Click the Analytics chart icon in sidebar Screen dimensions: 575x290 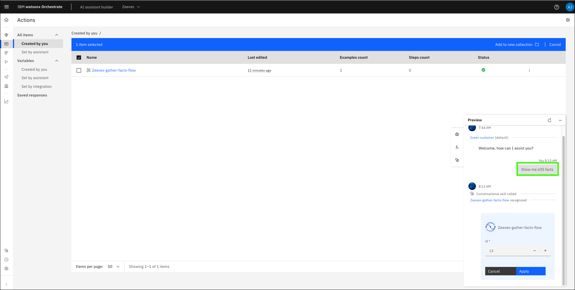pos(6,102)
